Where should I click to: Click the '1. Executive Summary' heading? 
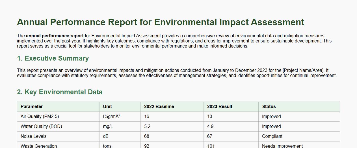[53, 58]
